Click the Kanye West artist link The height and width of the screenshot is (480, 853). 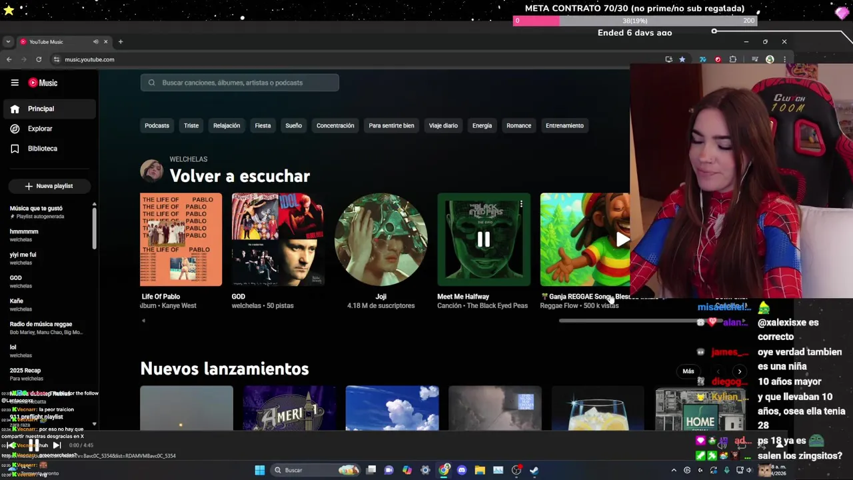pos(180,305)
